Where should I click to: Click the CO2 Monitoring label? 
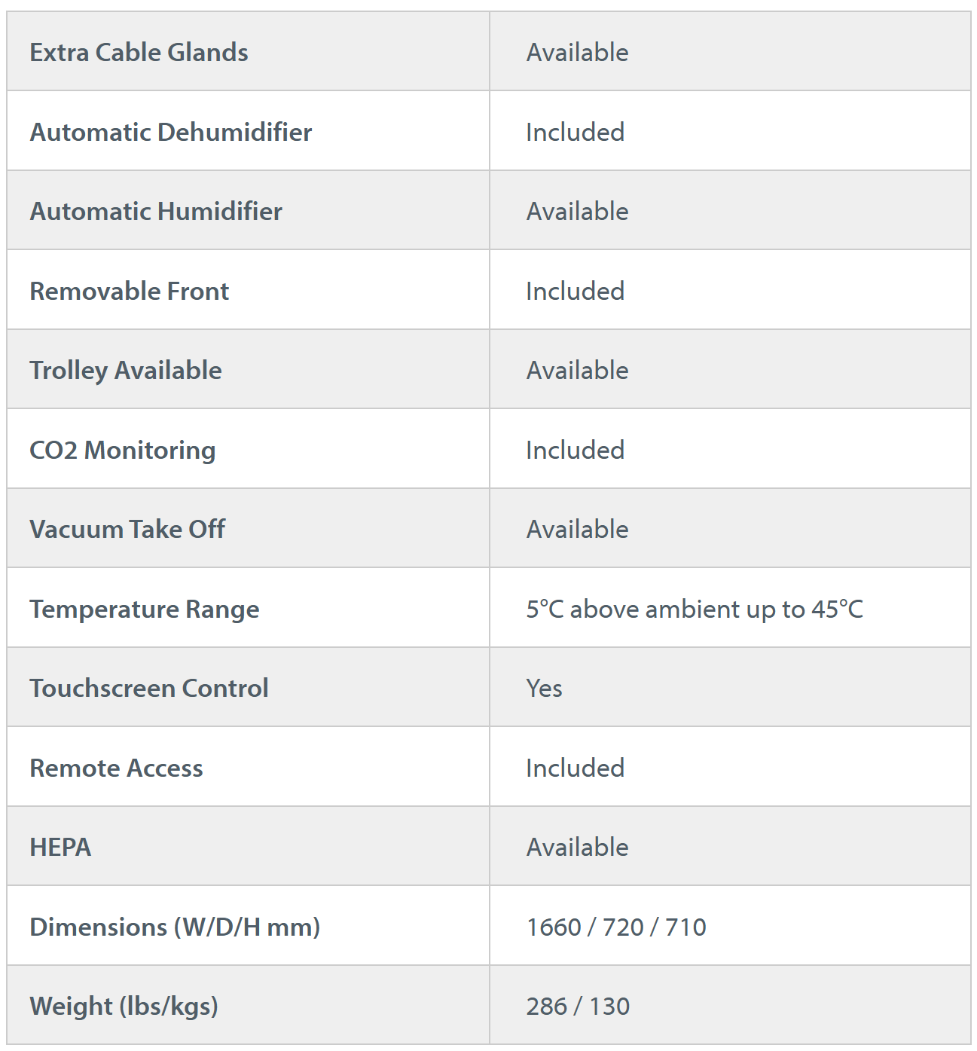click(123, 450)
